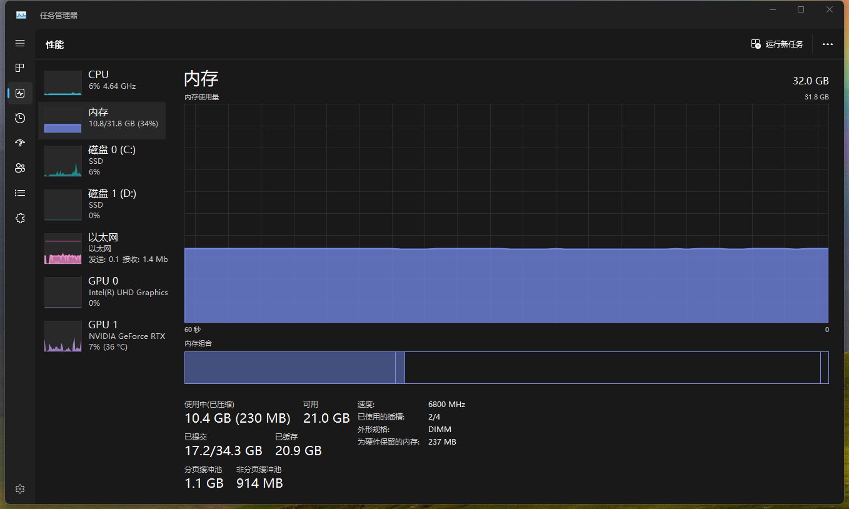The height and width of the screenshot is (509, 849).
Task: Select GPU 0 Intel UHD Graphics entry
Action: click(102, 292)
